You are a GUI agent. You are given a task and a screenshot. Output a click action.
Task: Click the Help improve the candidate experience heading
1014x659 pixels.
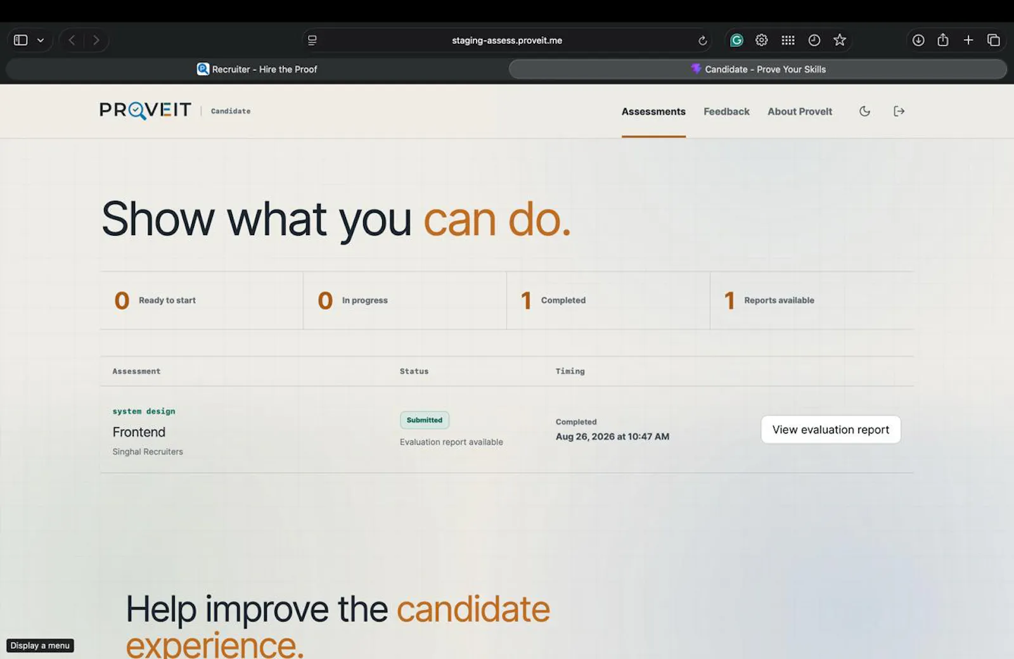(x=338, y=625)
